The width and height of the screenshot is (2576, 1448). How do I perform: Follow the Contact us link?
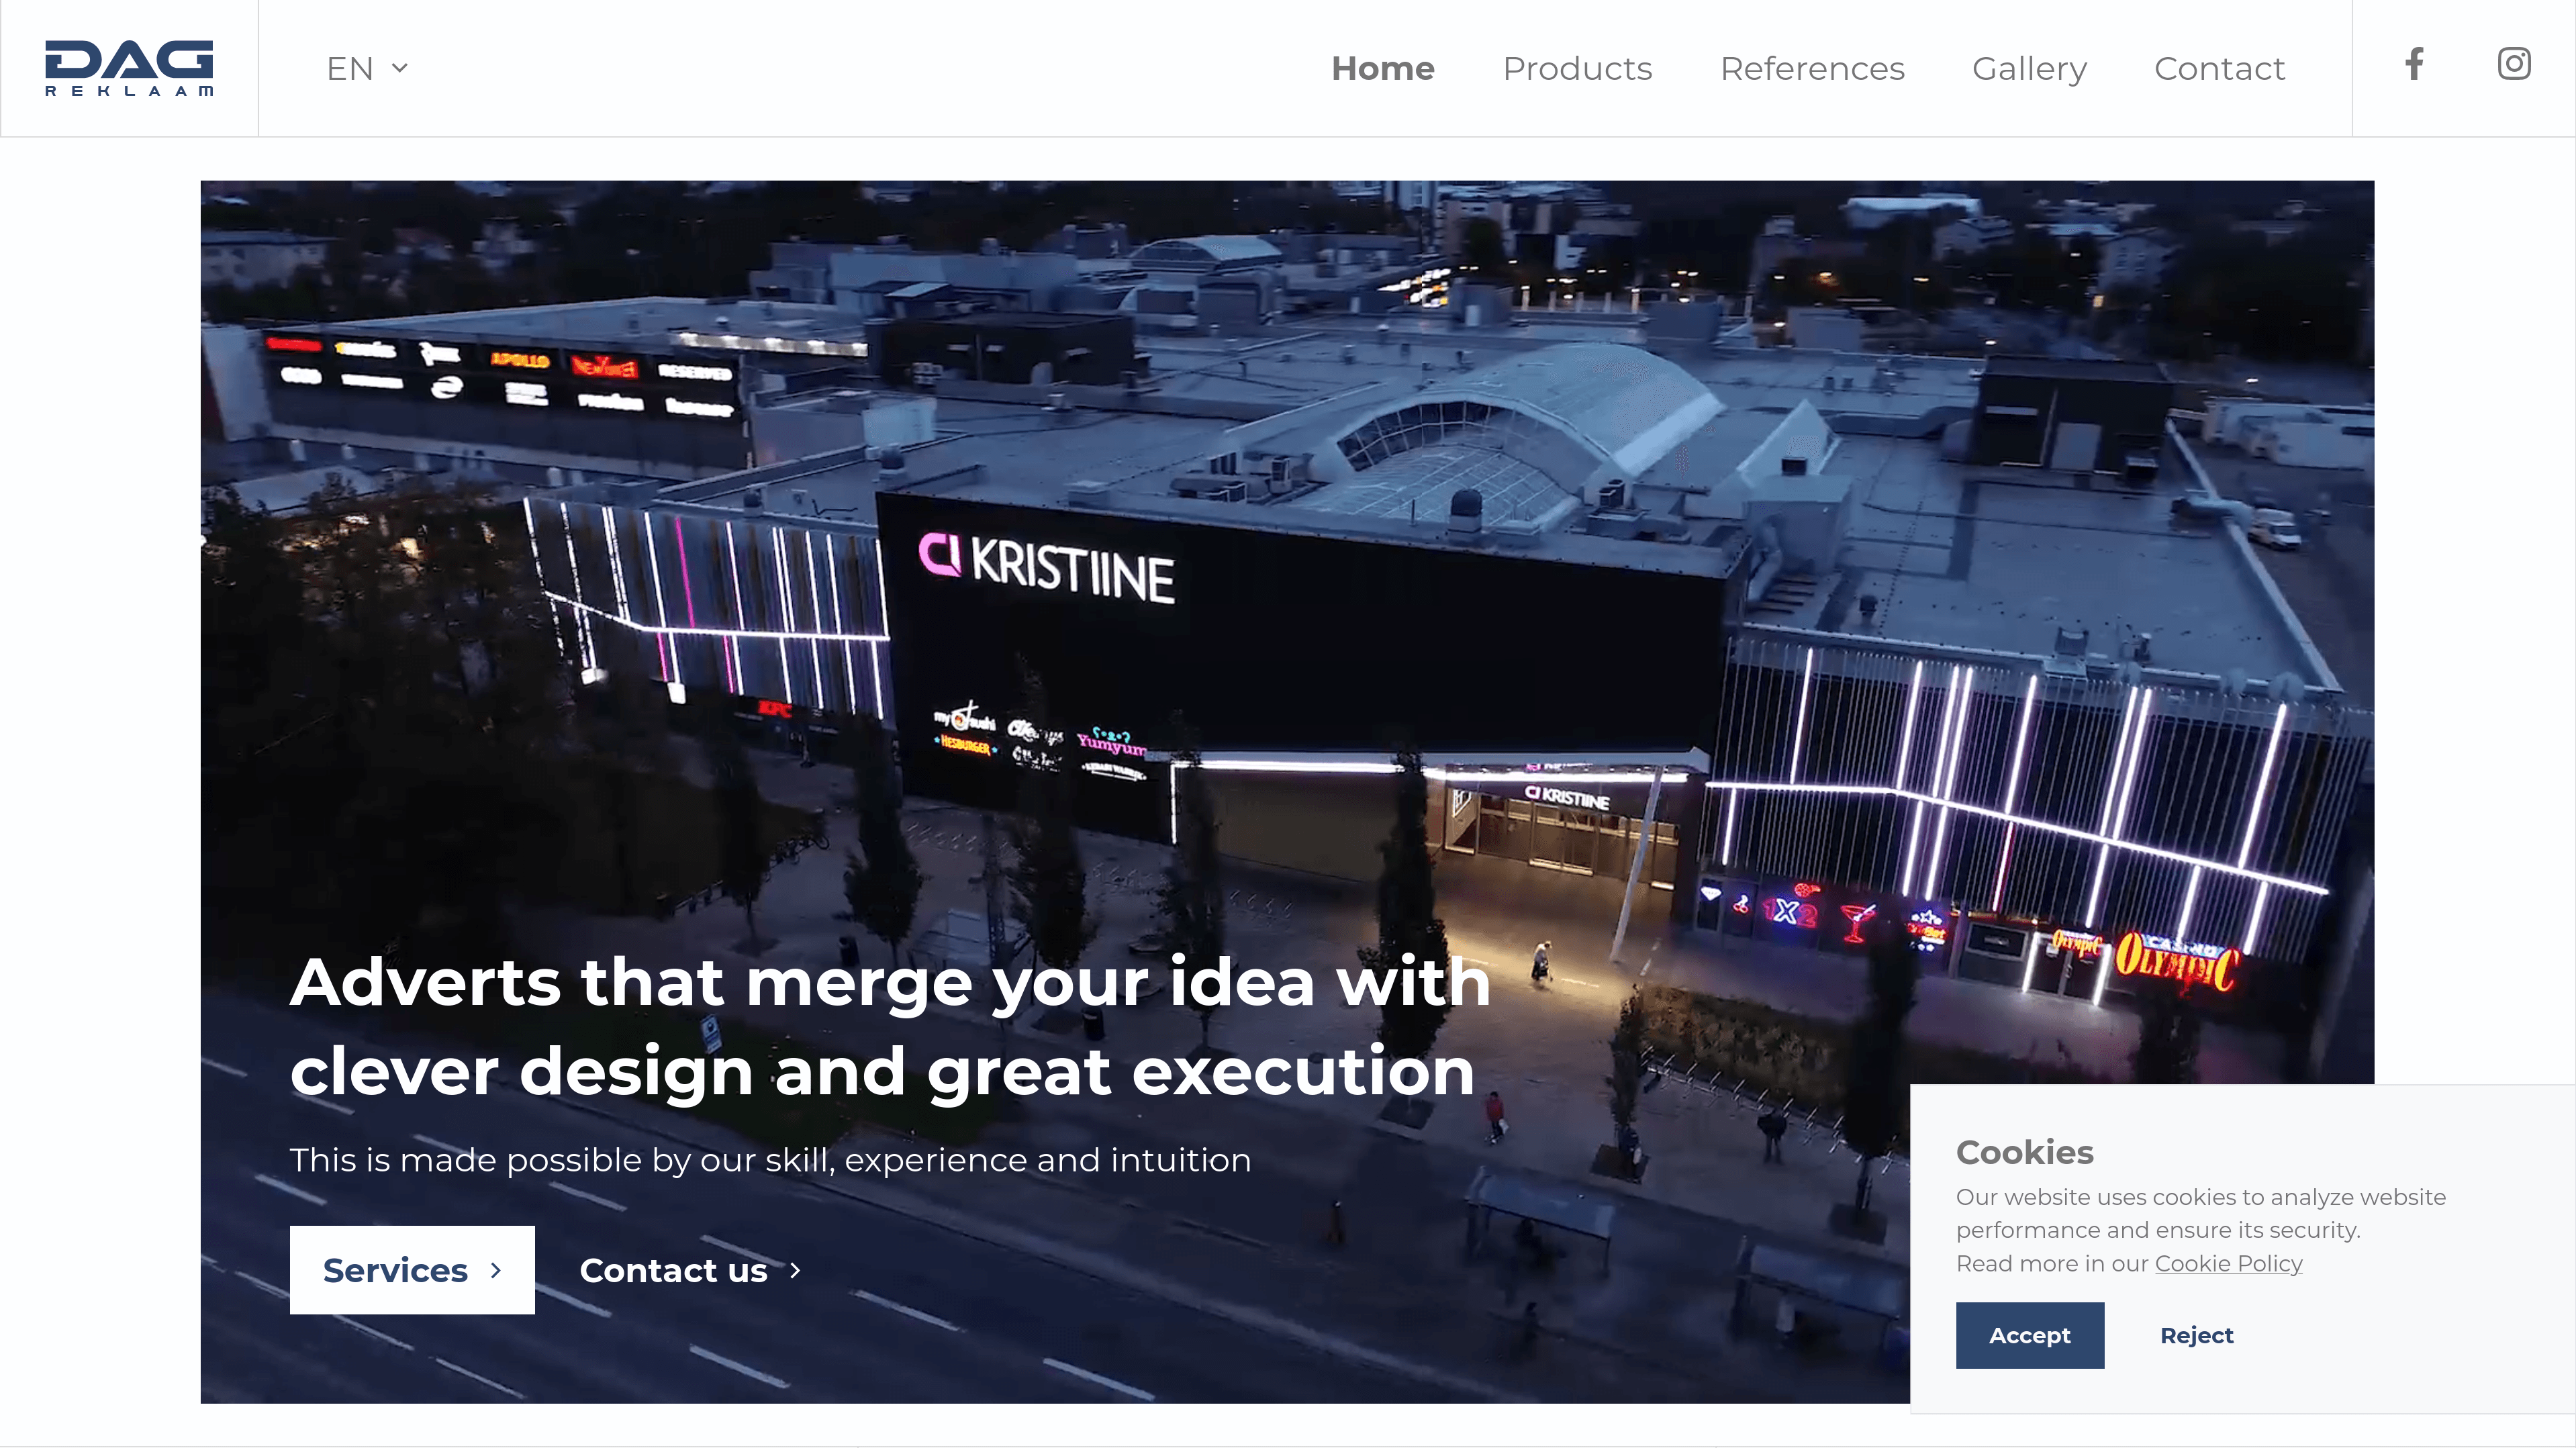(691, 1270)
